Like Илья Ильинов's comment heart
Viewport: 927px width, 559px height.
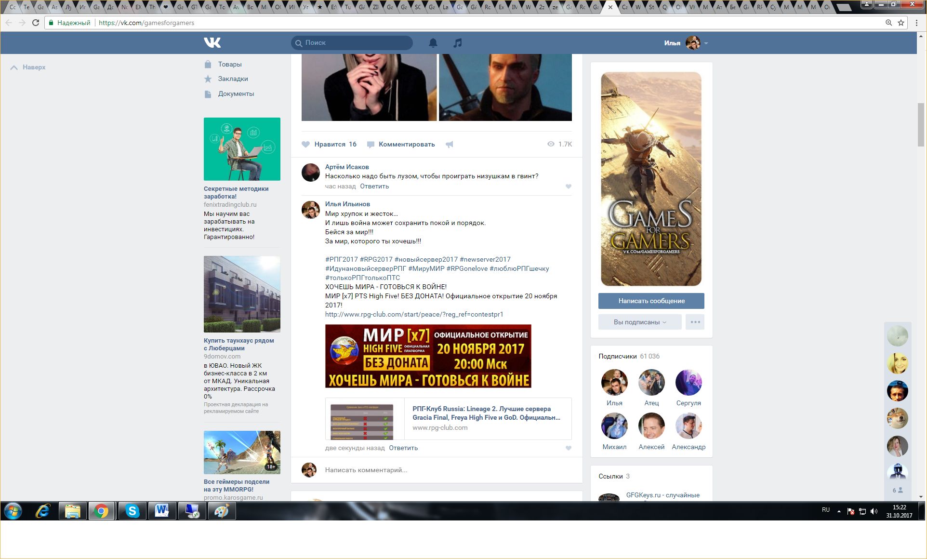pyautogui.click(x=568, y=448)
